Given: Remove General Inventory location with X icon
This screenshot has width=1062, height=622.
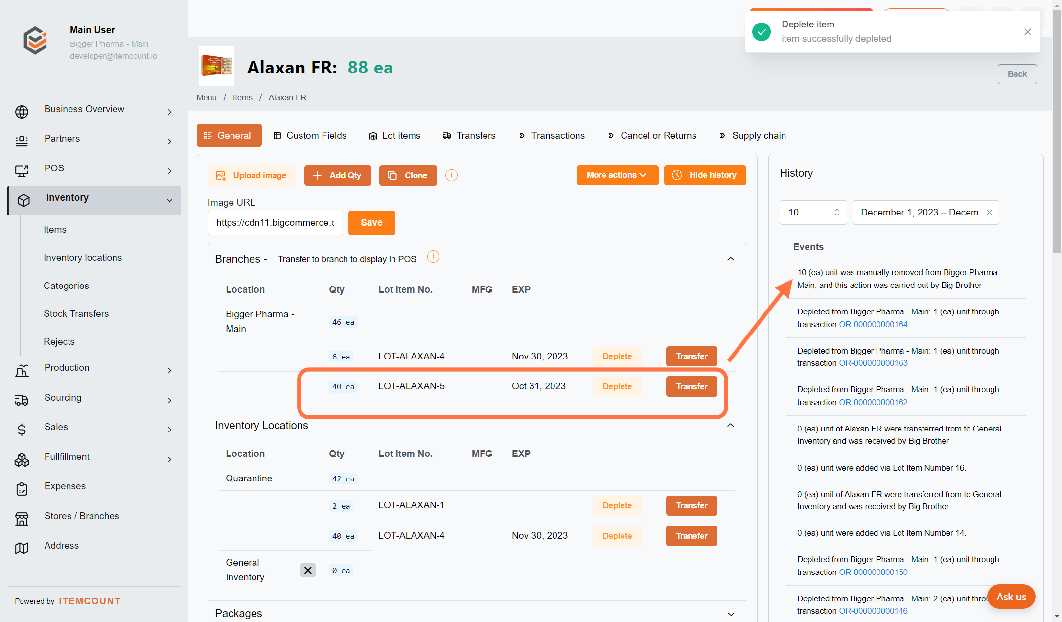Looking at the screenshot, I should pos(308,570).
